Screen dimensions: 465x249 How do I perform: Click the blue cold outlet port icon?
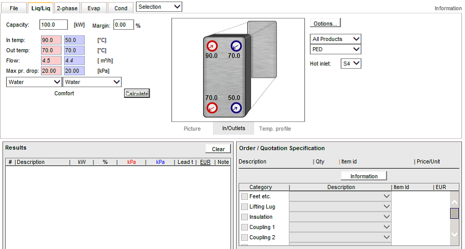tap(236, 46)
